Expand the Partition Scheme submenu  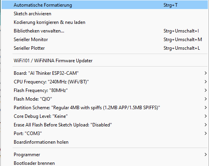[104, 108]
